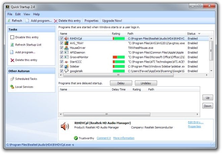222x154 pixels.
Task: Open the Edit menu
Action: pos(18,14)
